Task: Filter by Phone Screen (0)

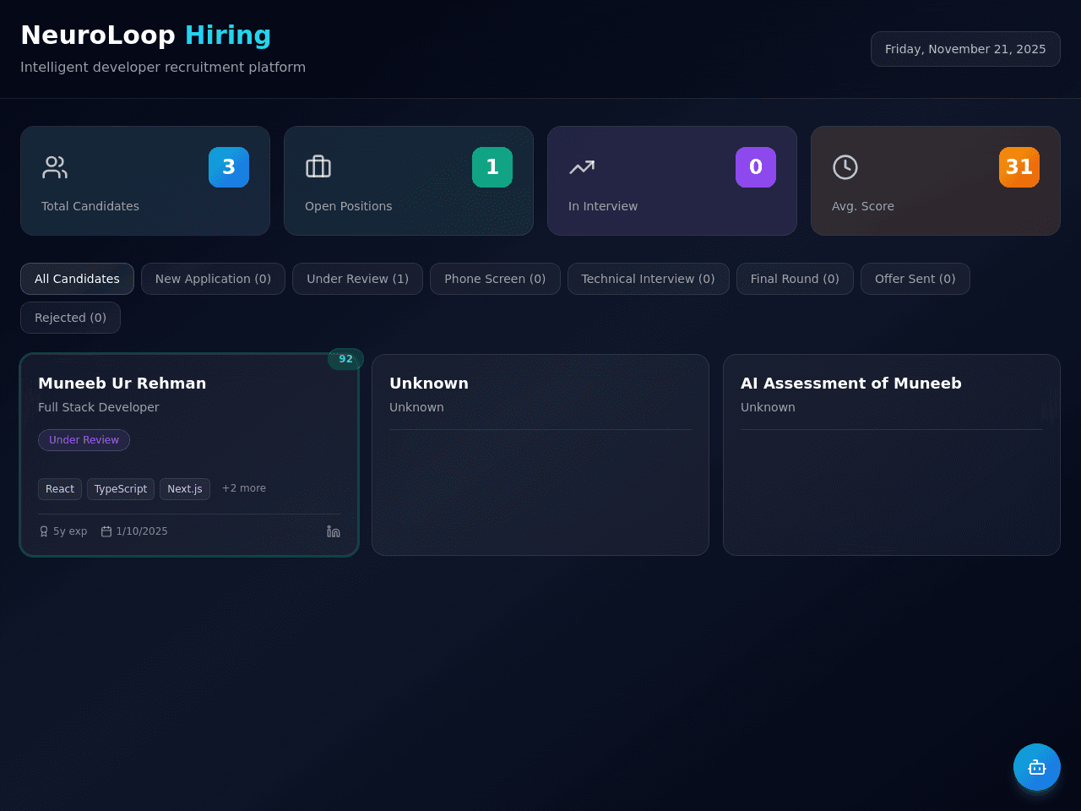Action: 495,279
